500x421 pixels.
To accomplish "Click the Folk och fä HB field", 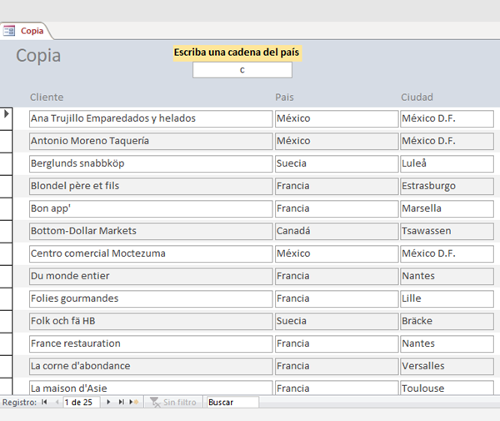I will [150, 321].
